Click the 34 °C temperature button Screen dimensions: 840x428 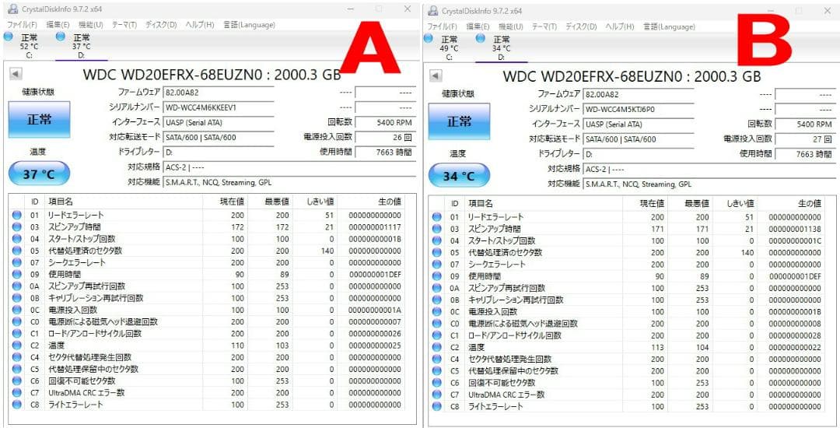459,176
